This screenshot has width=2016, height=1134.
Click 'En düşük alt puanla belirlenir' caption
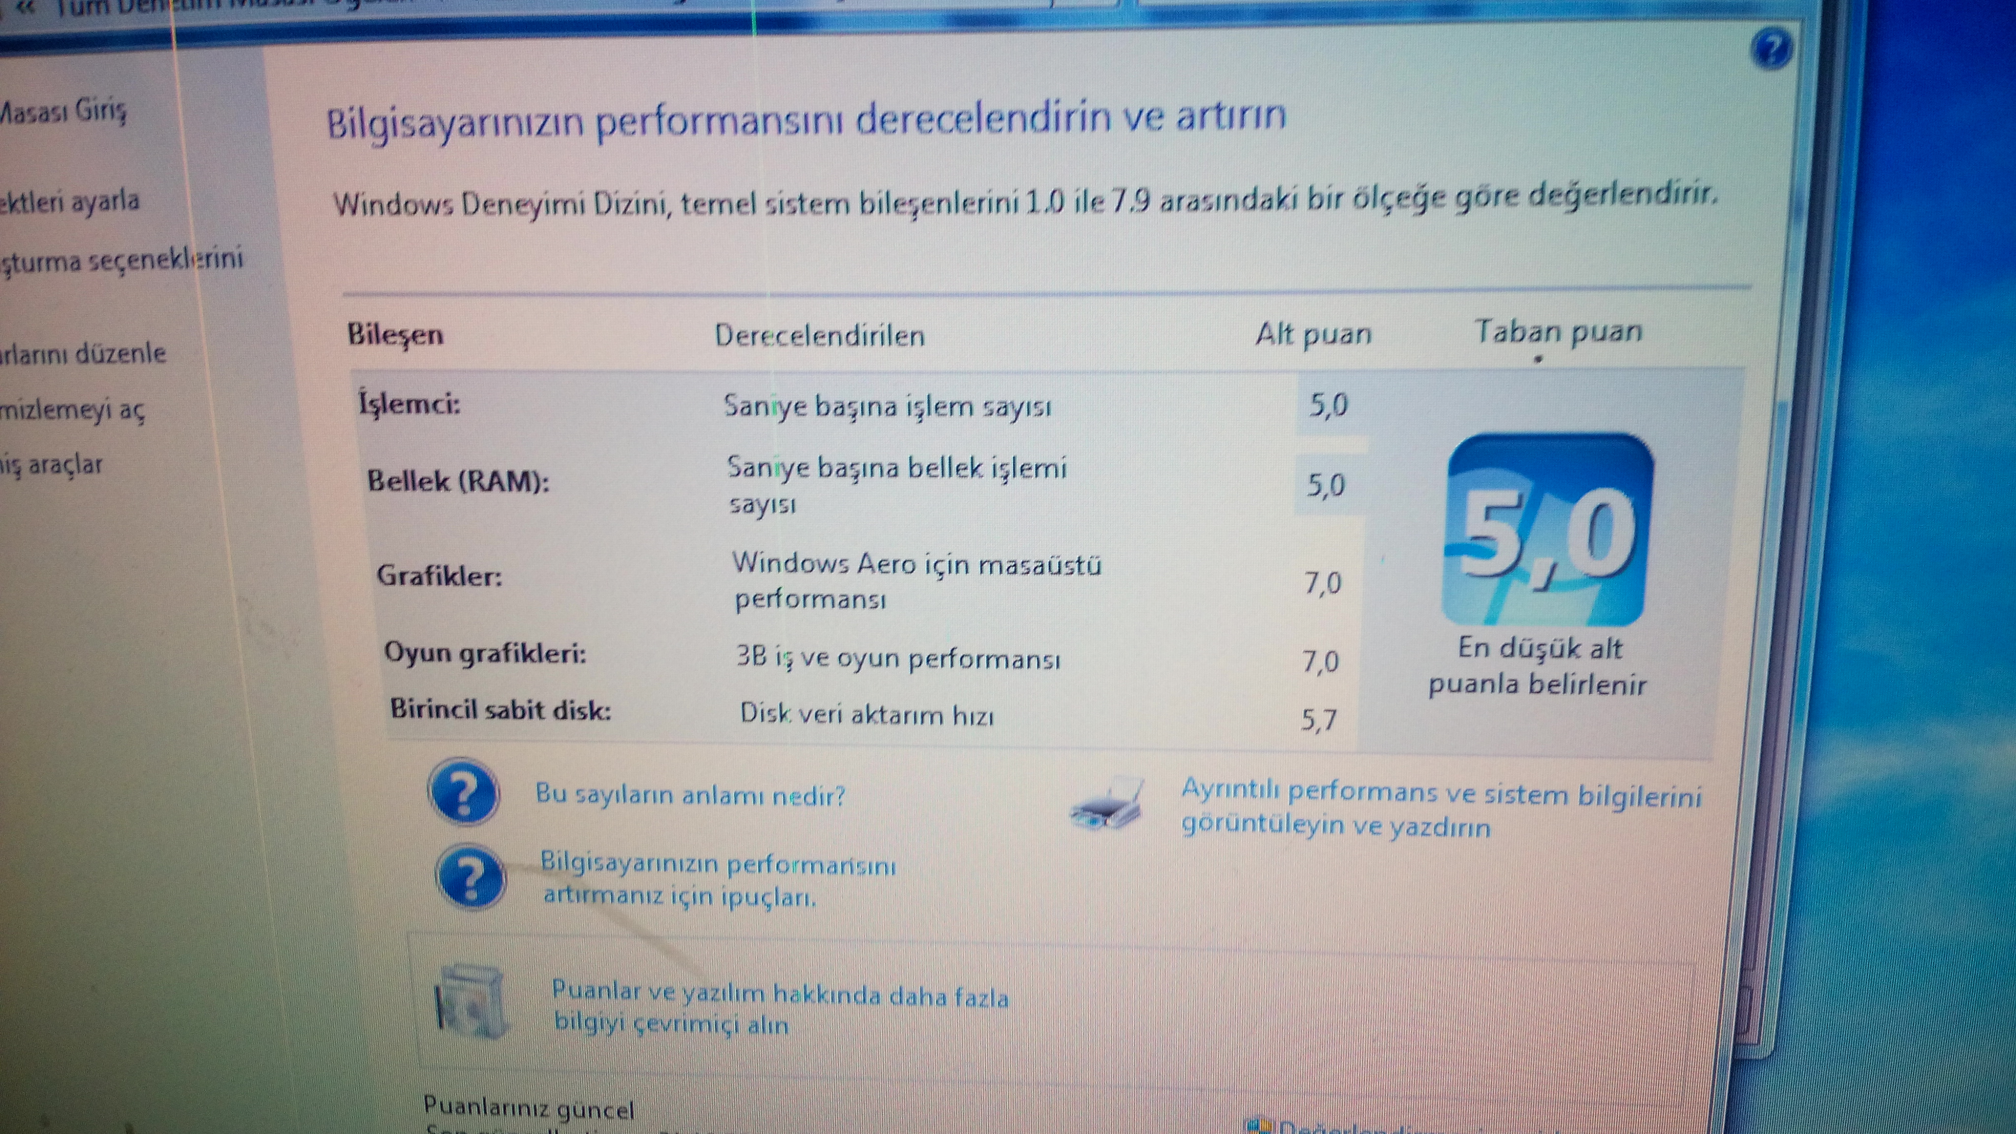[x=1538, y=666]
